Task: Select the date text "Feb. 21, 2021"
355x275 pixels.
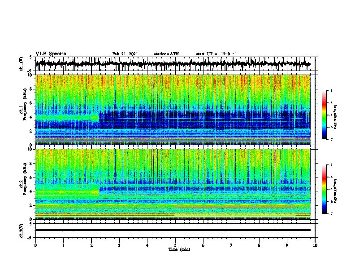Action: (x=125, y=54)
